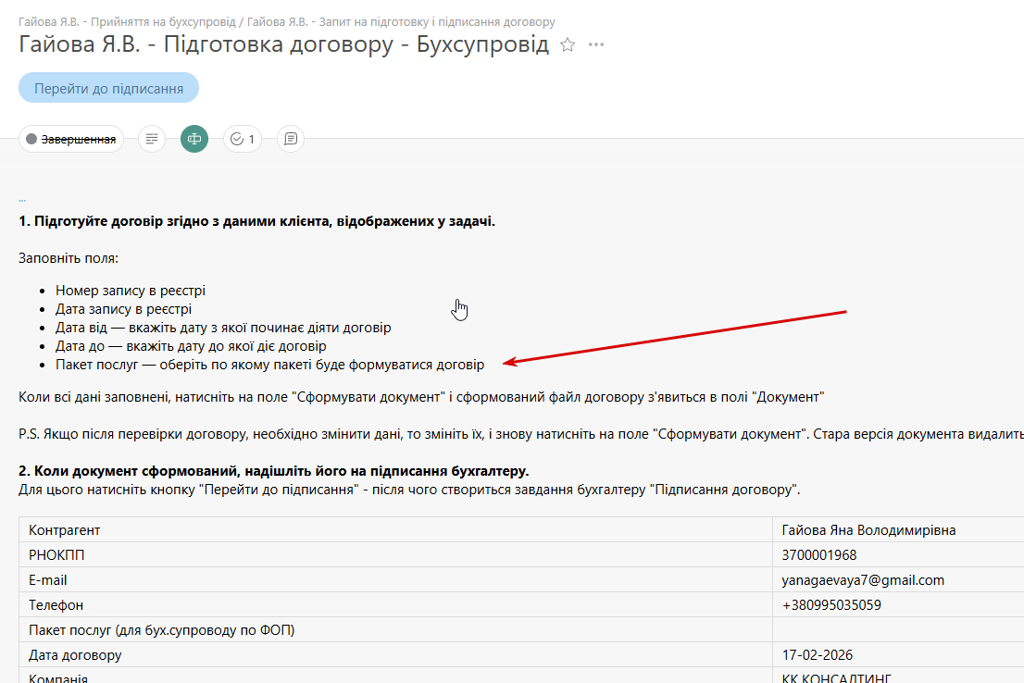This screenshot has height=683, width=1024.
Task: Click the Заповніть поля: line
Action: point(69,258)
